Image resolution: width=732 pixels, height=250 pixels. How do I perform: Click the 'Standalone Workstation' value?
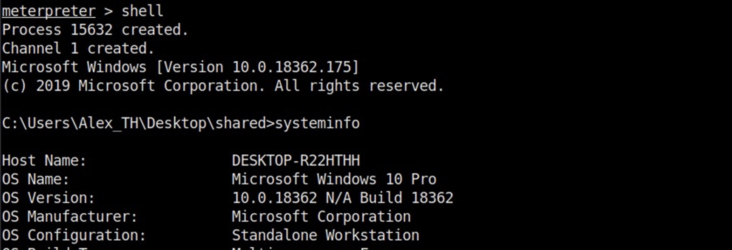(325, 235)
